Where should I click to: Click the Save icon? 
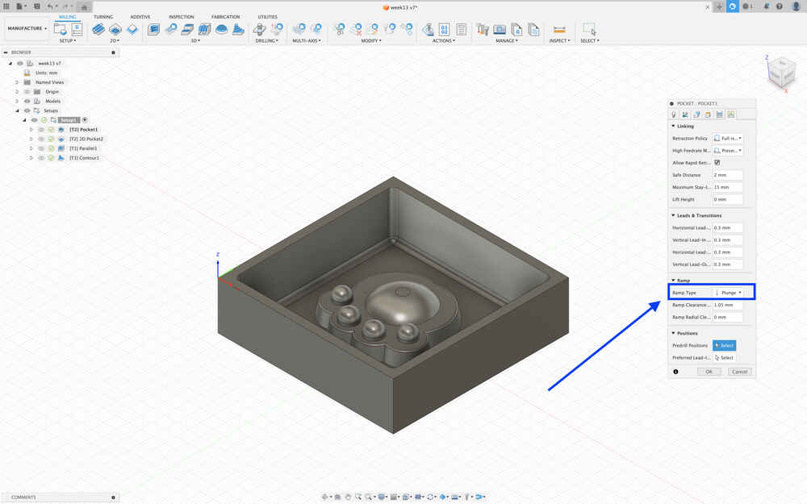pyautogui.click(x=36, y=6)
